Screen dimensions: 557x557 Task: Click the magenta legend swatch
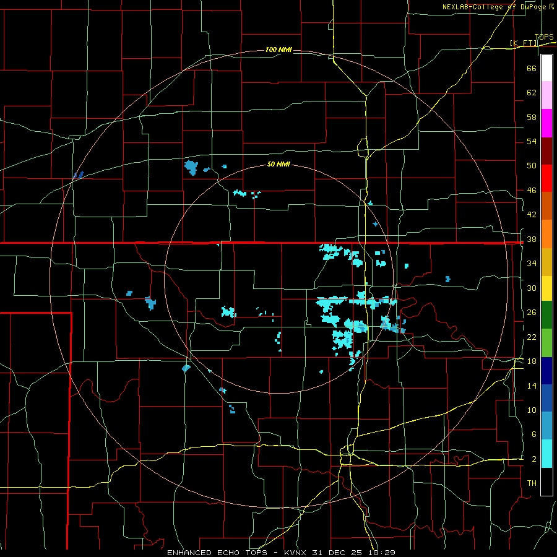(x=546, y=123)
